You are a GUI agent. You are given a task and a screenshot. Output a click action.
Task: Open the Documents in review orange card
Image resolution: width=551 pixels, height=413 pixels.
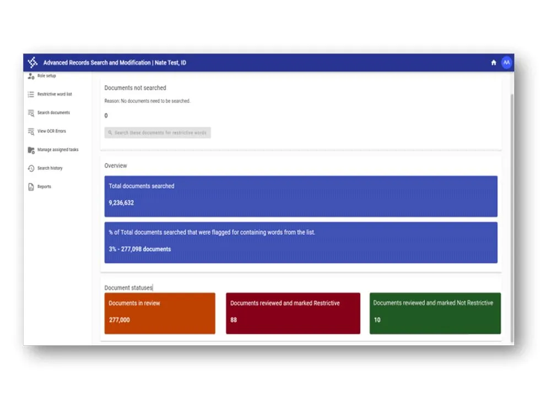click(x=160, y=313)
